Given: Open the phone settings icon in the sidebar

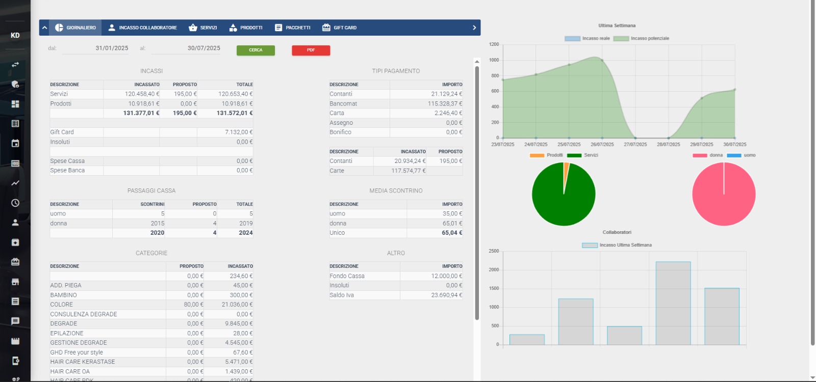Looking at the screenshot, I should coord(15,361).
